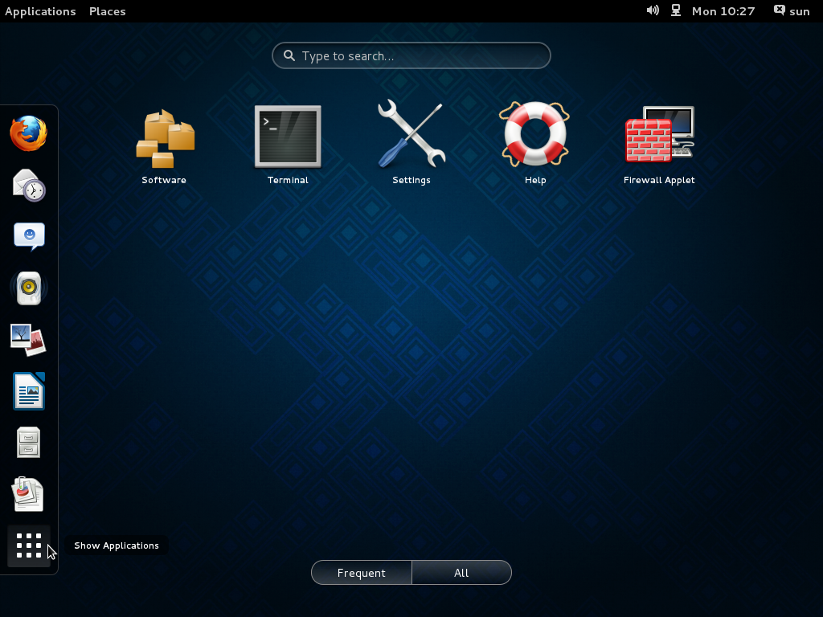Start the Empathy chat application

coord(29,236)
